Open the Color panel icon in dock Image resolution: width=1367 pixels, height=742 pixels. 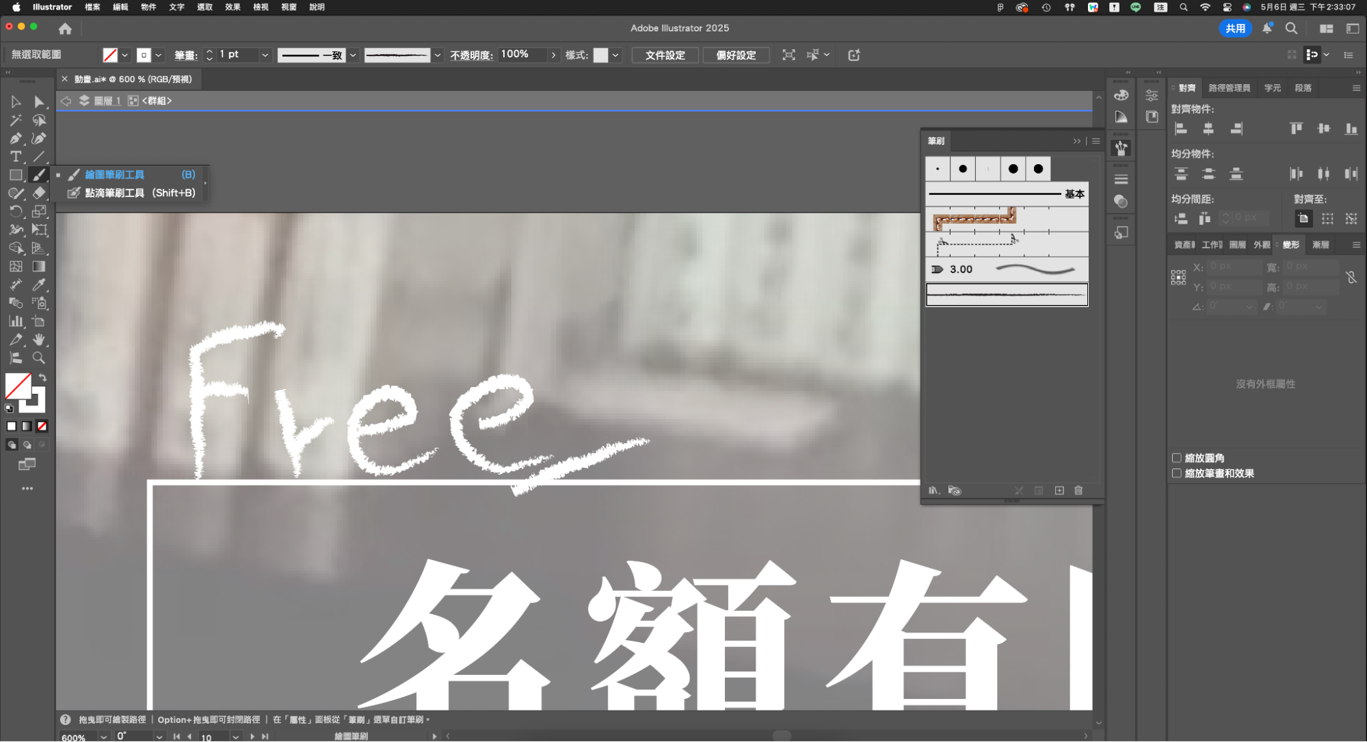[1121, 95]
